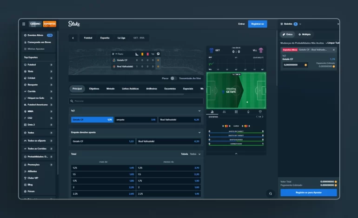Open the Linhas Asiáticas tab

click(130, 89)
